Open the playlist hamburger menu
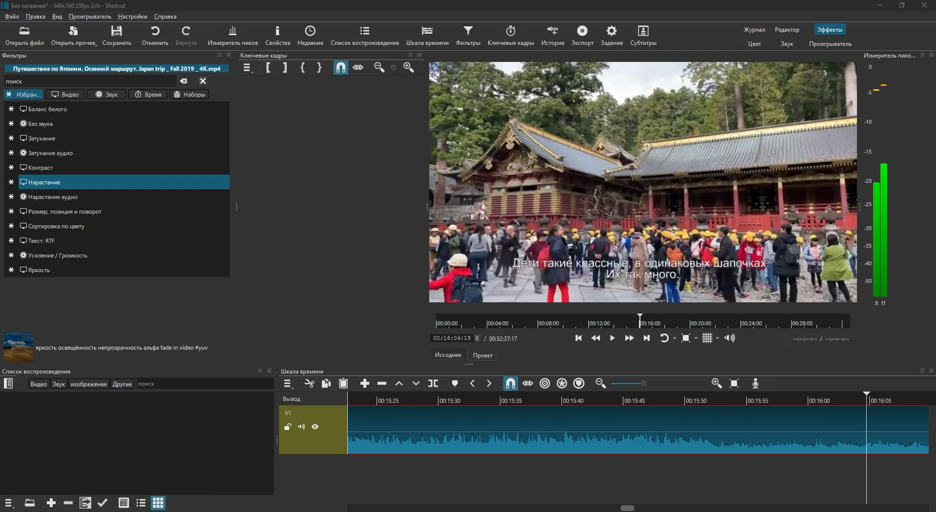The width and height of the screenshot is (936, 512). (9, 503)
